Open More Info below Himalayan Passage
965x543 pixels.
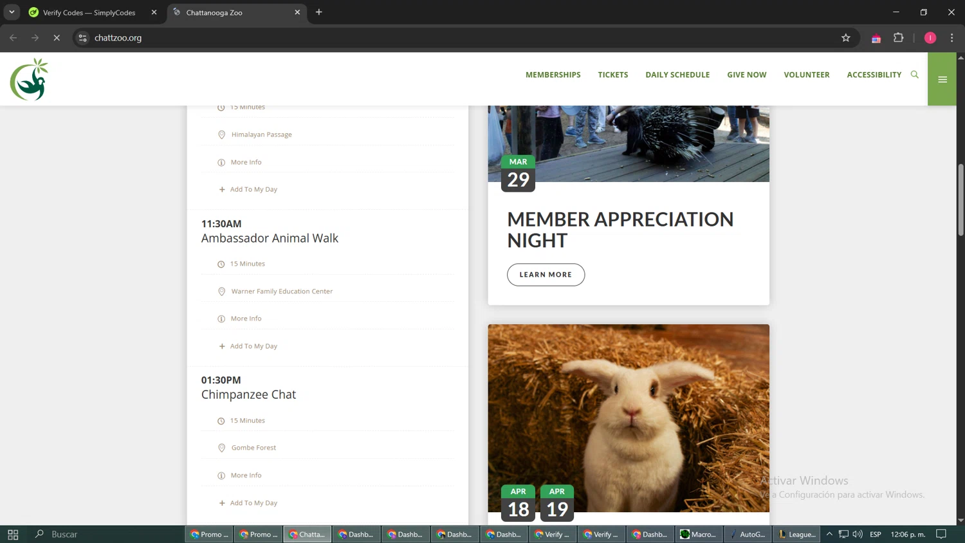246,162
